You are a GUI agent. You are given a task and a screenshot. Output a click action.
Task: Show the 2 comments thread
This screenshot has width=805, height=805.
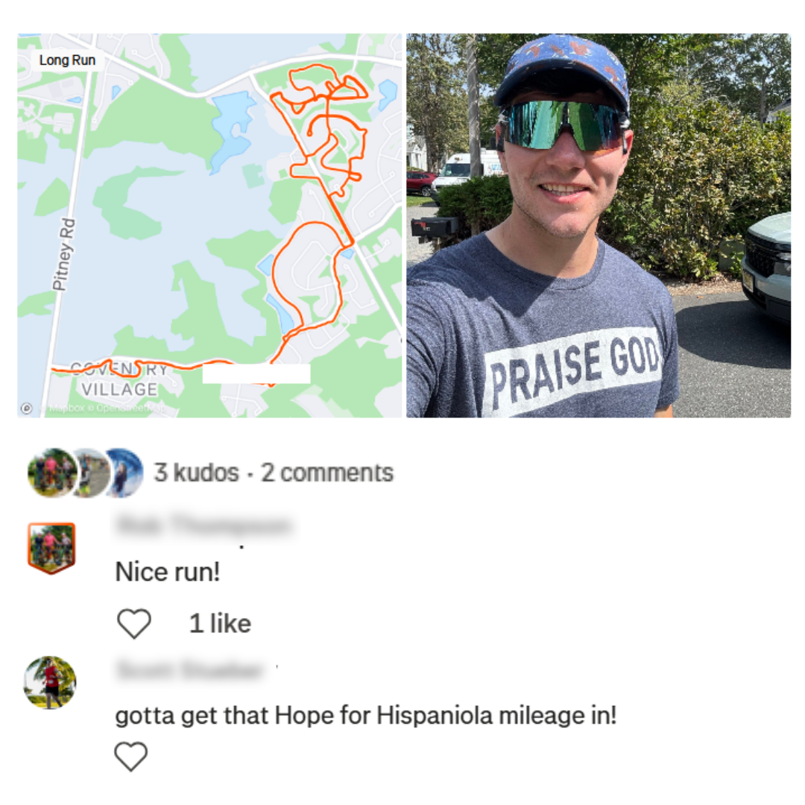[327, 473]
